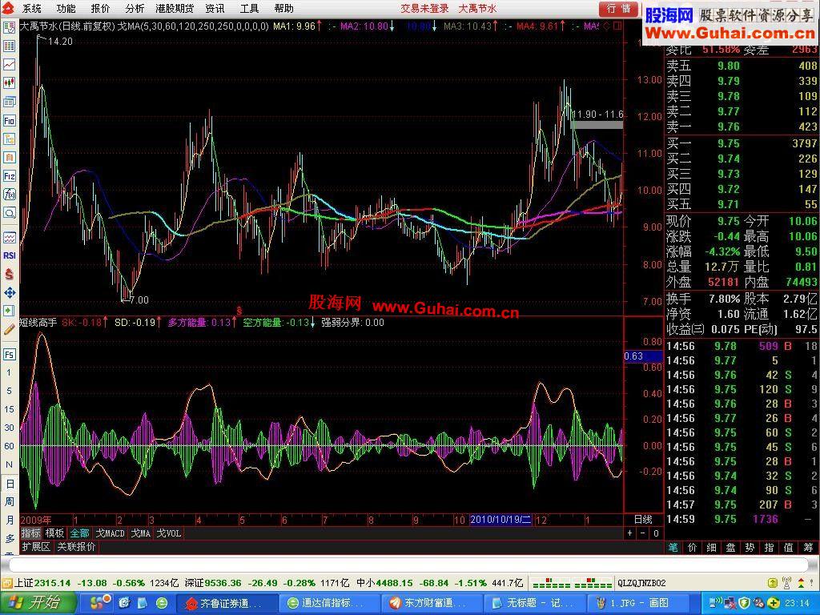820x615 pixels.
Task: Click the antenna connection status bar icon
Action: [x=786, y=583]
